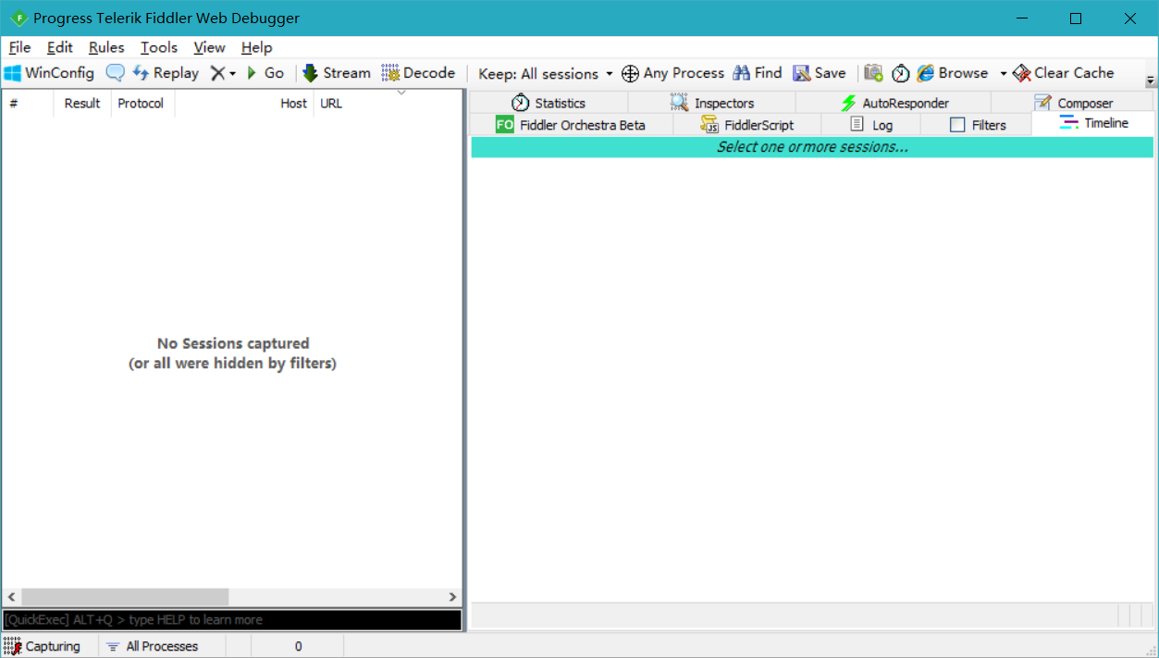Click the timer stopwatch icon in toolbar
This screenshot has width=1159, height=658.
tap(900, 73)
